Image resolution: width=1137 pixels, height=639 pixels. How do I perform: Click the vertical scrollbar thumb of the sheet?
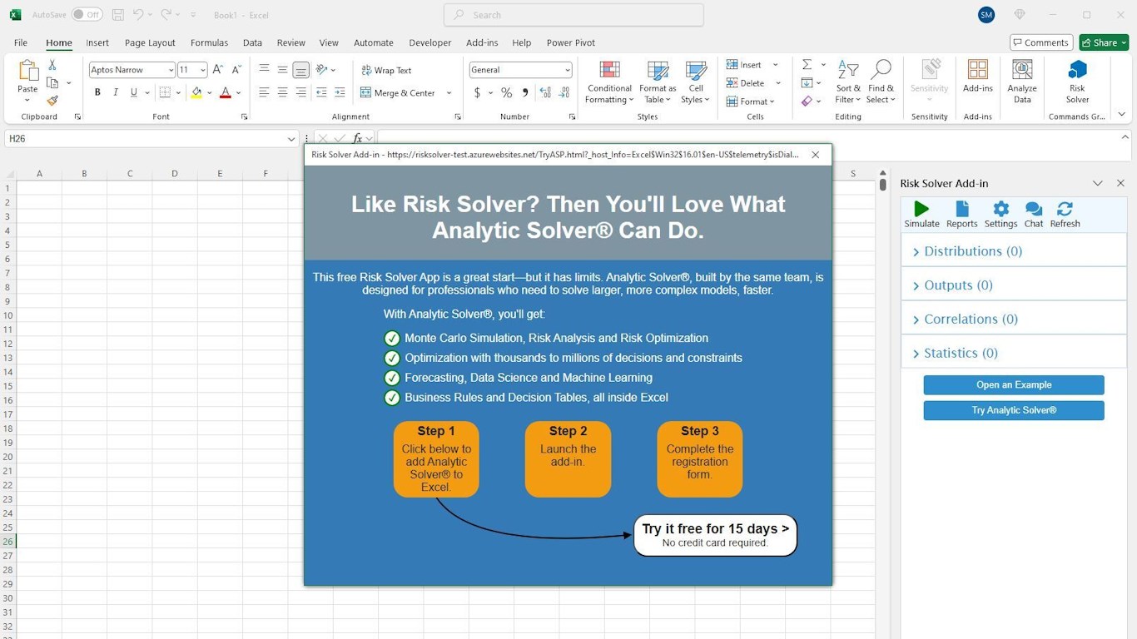(x=882, y=185)
